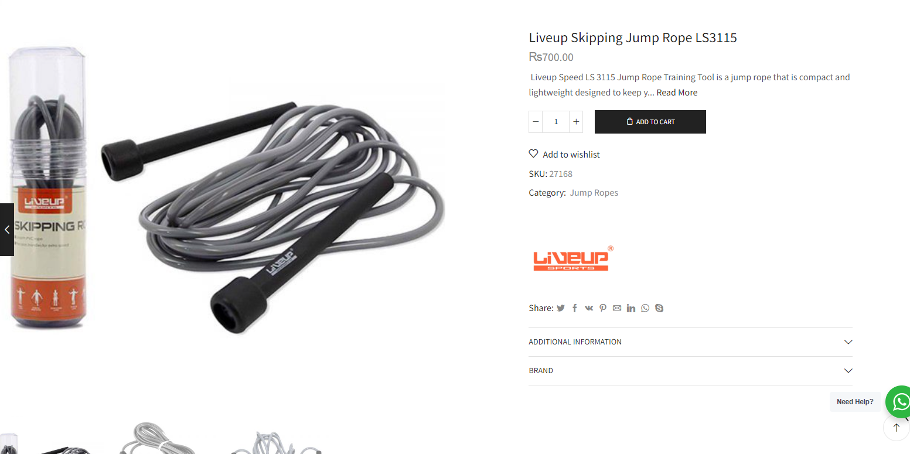Viewport: 910px width, 454px height.
Task: Decrease quantity with minus button
Action: click(x=536, y=122)
